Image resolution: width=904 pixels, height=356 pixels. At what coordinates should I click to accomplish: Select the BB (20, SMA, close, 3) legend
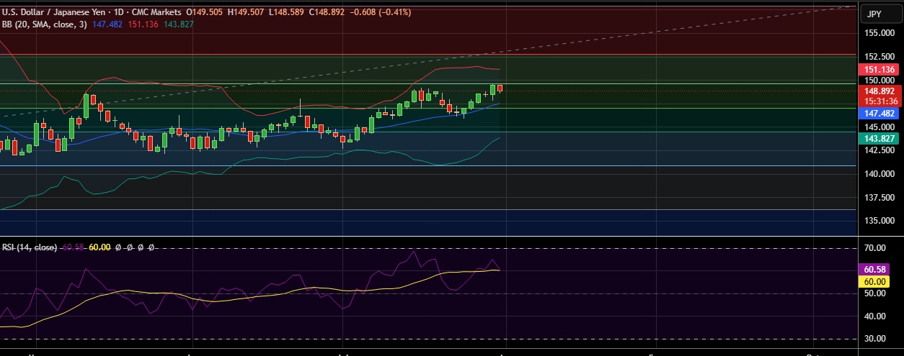click(x=44, y=24)
